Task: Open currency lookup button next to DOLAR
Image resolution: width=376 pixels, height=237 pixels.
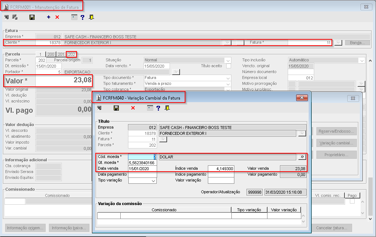Action: point(302,157)
